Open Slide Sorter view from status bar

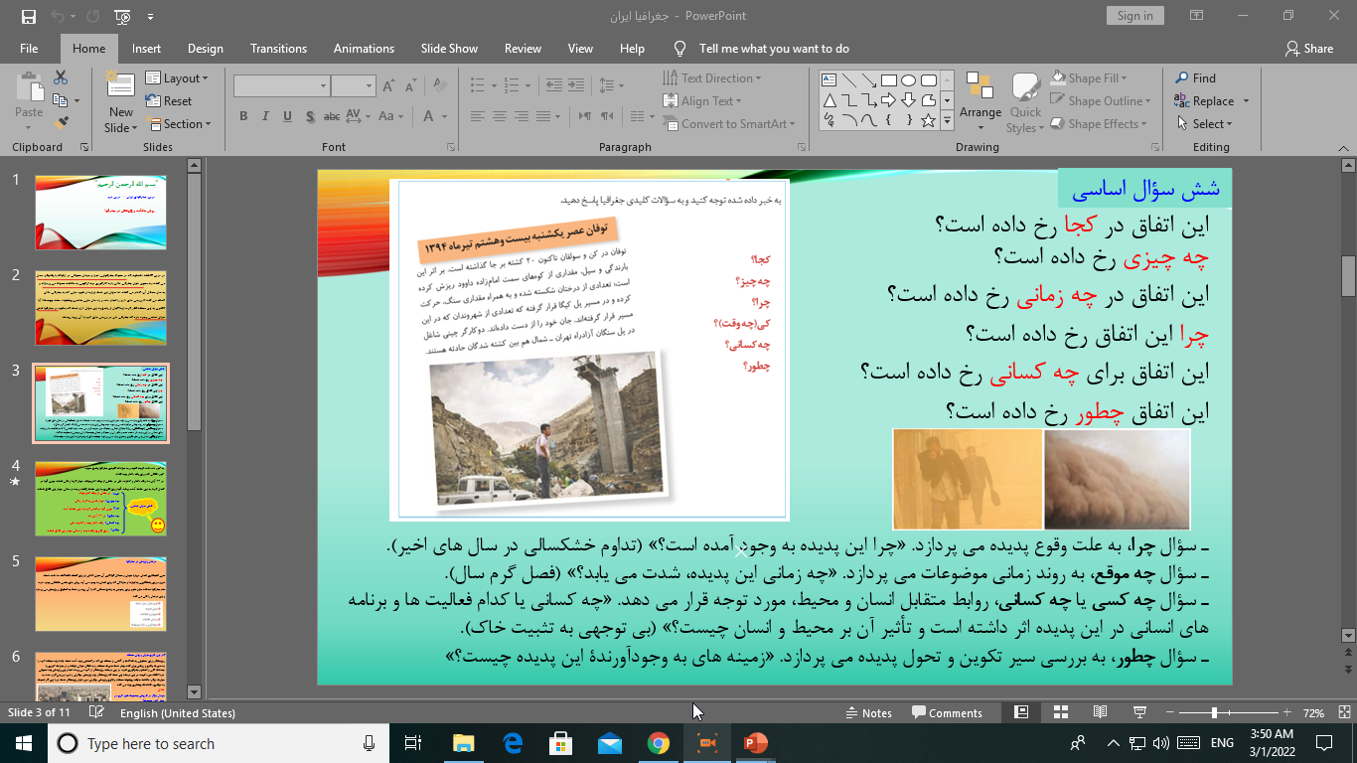click(x=1060, y=712)
